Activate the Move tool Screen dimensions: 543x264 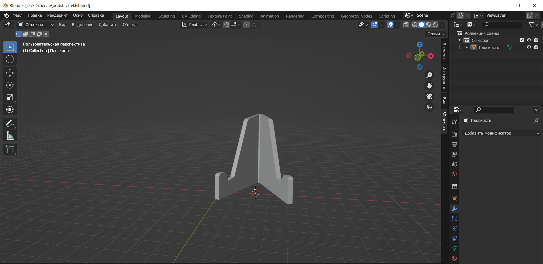pyautogui.click(x=10, y=73)
